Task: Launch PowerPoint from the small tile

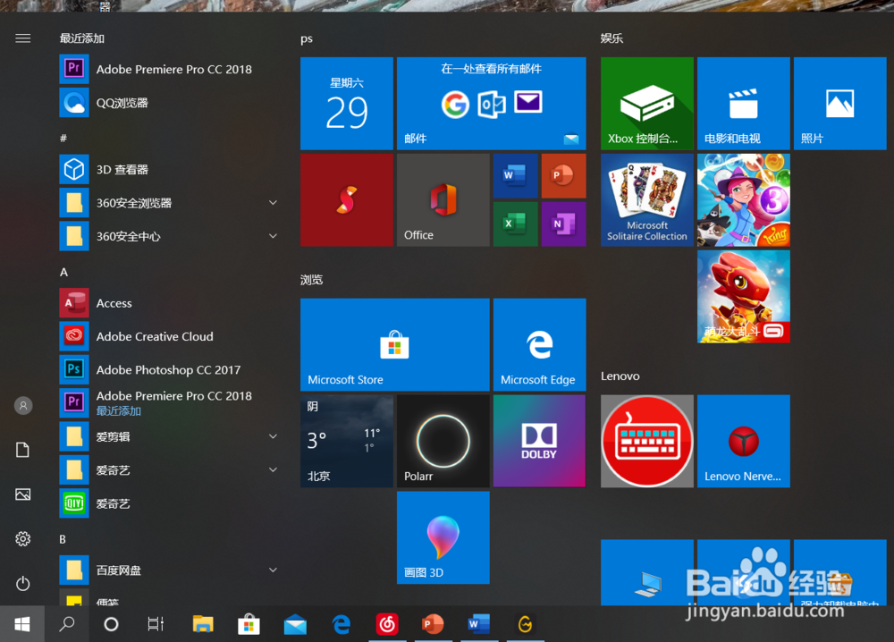Action: coord(563,175)
